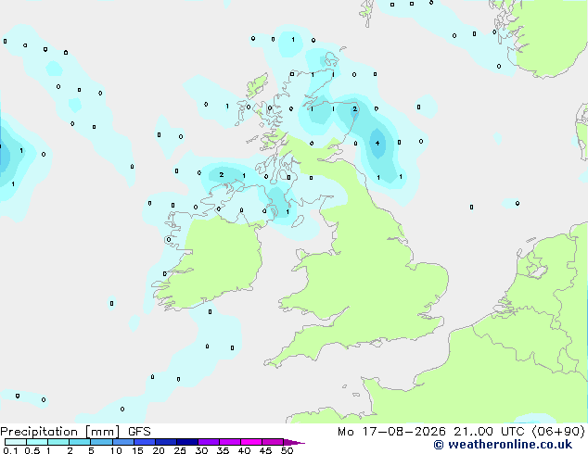Pick the legend swatch between 15 and 20
Screen dimensions: 588x454
pyautogui.click(x=144, y=442)
